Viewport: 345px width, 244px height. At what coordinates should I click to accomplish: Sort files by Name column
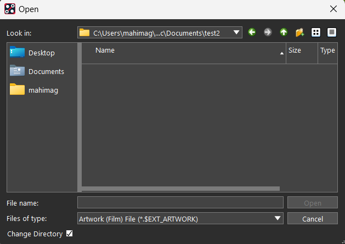(x=181, y=50)
